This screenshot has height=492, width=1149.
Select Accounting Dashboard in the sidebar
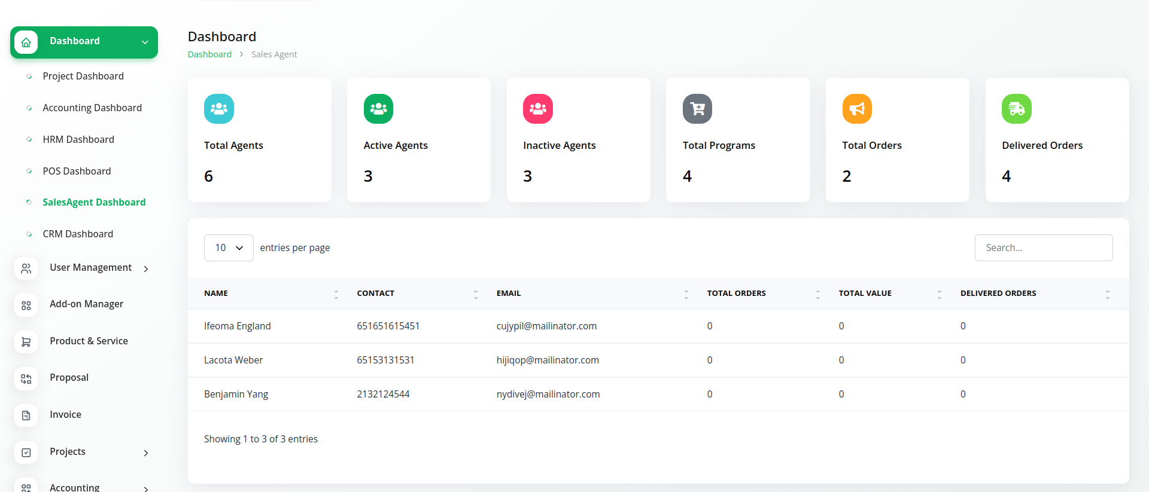(92, 108)
